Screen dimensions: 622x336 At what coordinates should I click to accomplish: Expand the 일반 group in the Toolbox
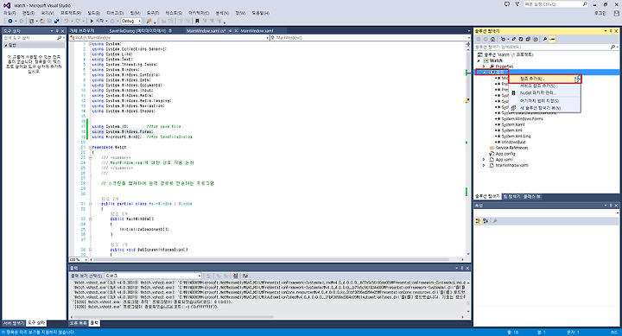(x=5, y=45)
